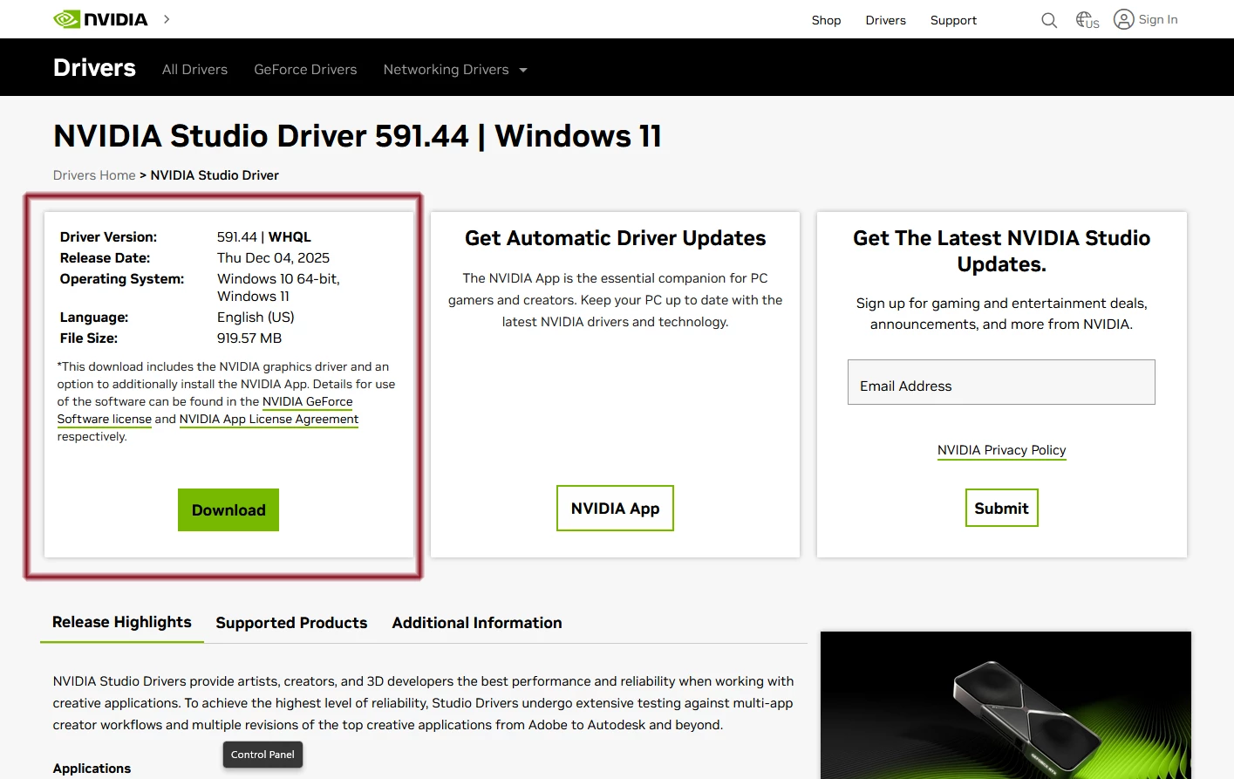The image size is (1234, 779).
Task: Expand the Networking Drivers dropdown arrow
Action: (523, 70)
